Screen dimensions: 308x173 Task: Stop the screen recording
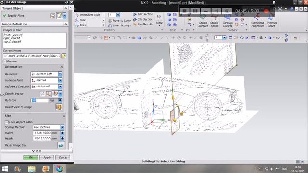click(x=185, y=11)
